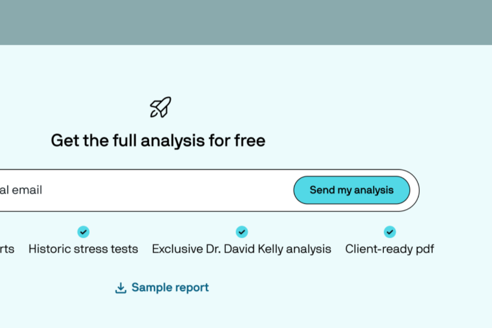Click checkmark icon above Client-ready pdf
Screen dimensions: 492x328
coord(390,232)
